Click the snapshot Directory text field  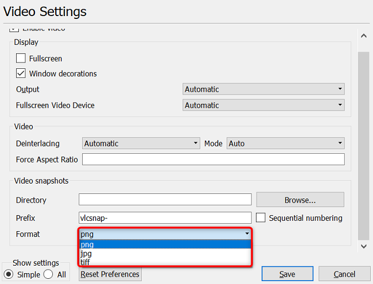click(165, 200)
